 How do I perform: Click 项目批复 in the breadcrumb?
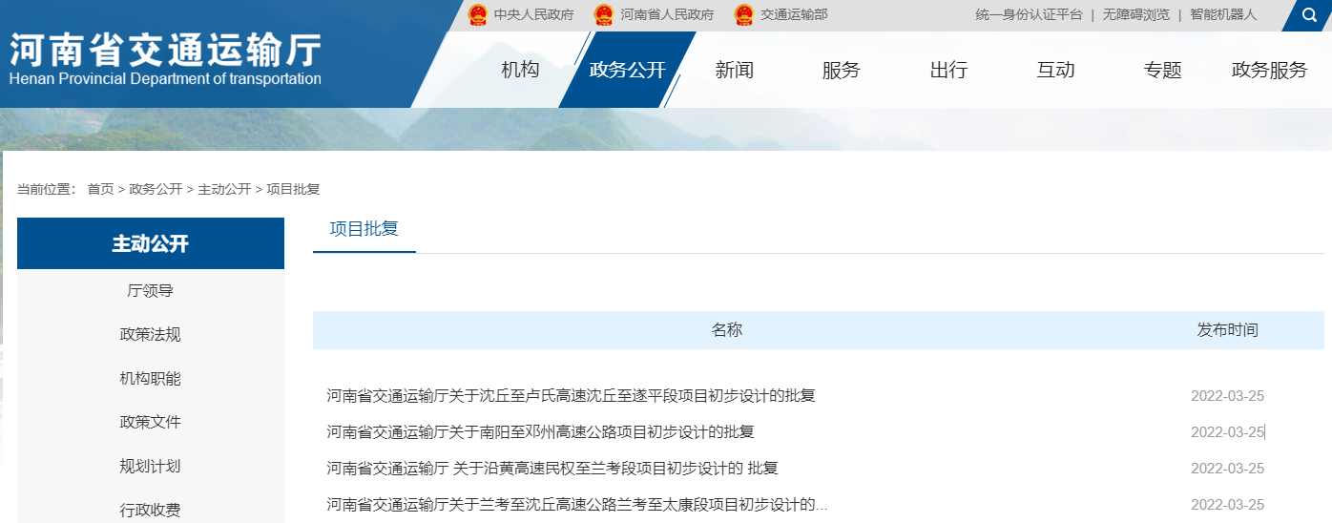293,189
